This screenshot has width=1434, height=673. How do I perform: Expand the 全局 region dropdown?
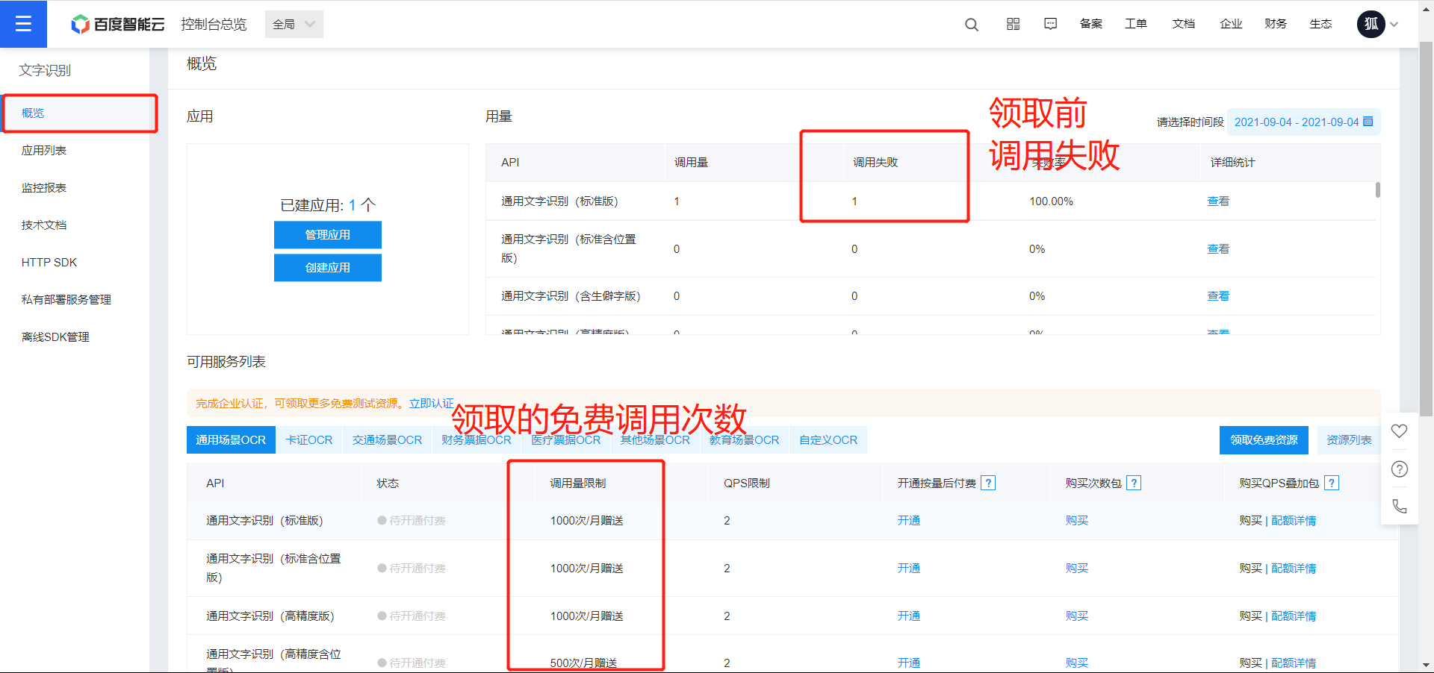point(293,24)
